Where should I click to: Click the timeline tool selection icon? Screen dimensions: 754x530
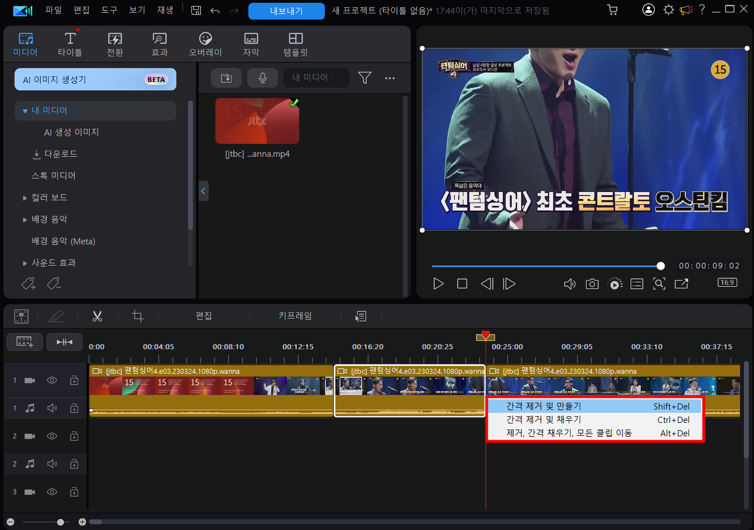[x=21, y=316]
